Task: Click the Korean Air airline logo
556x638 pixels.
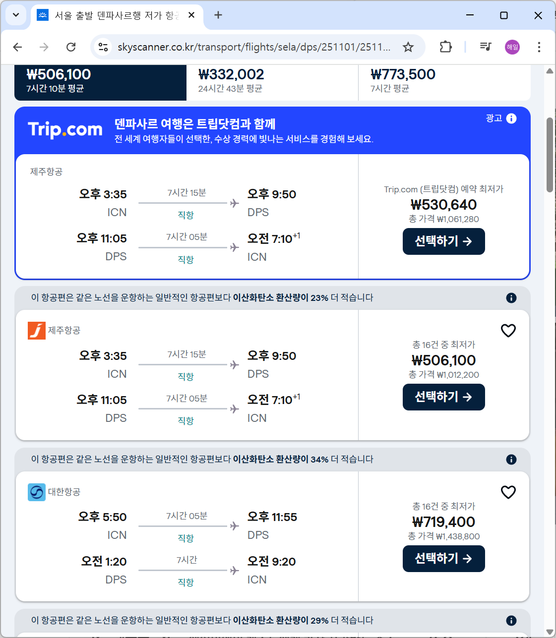Action: click(x=36, y=492)
